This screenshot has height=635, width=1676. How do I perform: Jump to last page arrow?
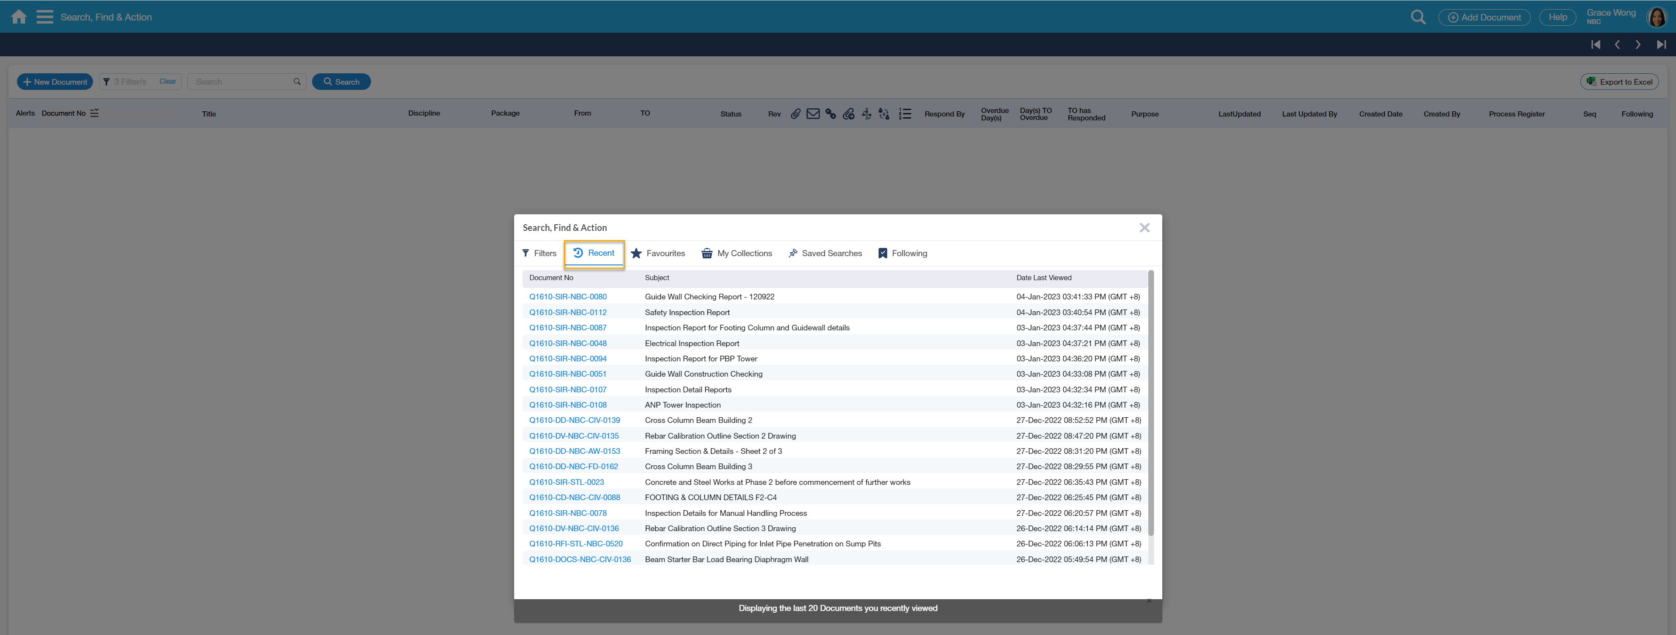[1661, 45]
